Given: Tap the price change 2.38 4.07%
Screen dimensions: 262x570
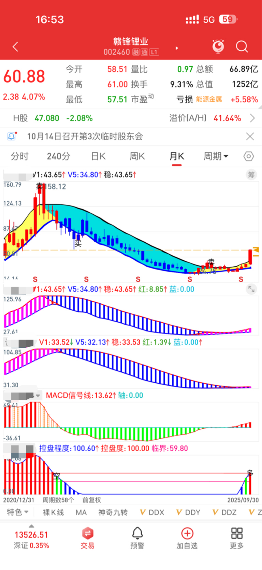Looking at the screenshot, I should click(24, 97).
